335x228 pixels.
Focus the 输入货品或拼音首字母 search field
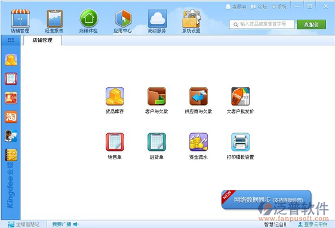click(x=262, y=24)
